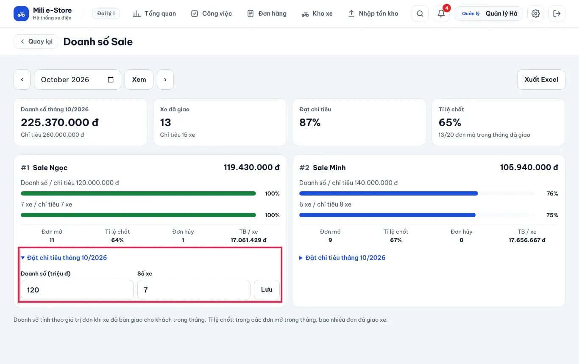Click Số xe input with 7
Viewport: 579px width, 364px height.
(x=194, y=290)
